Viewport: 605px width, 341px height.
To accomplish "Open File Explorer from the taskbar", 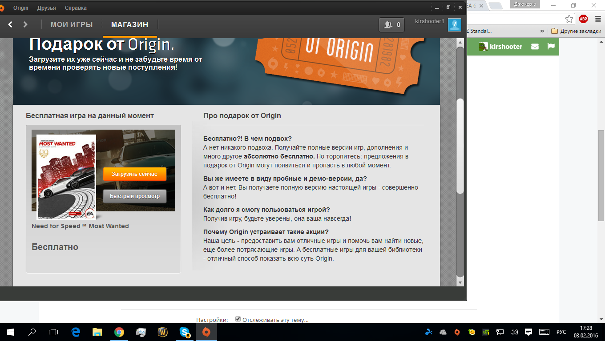I will (x=97, y=332).
